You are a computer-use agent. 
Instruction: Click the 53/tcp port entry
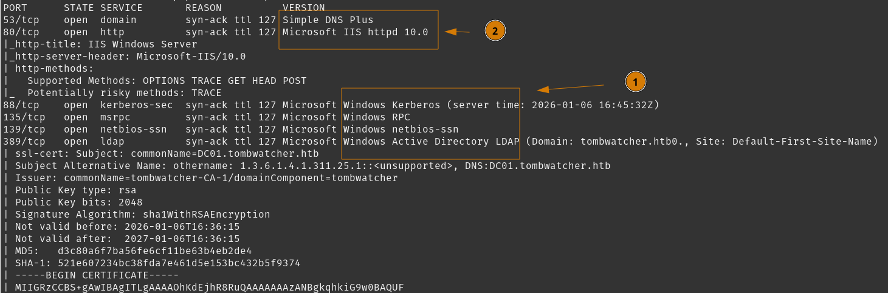coord(21,20)
